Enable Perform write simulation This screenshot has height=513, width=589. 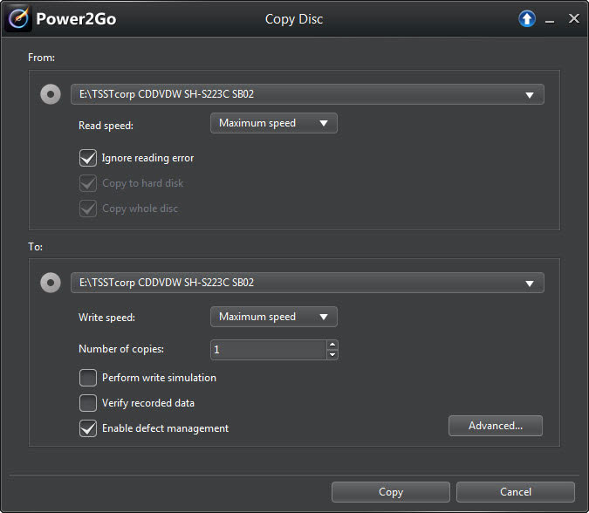pyautogui.click(x=88, y=378)
